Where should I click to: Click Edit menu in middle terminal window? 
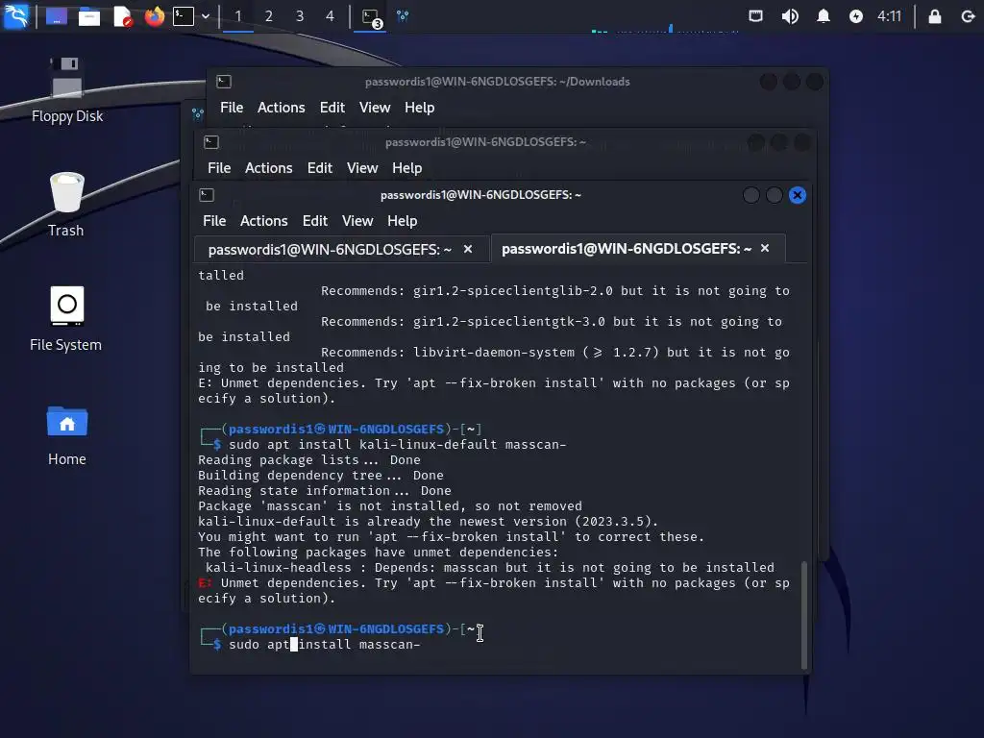pyautogui.click(x=319, y=168)
